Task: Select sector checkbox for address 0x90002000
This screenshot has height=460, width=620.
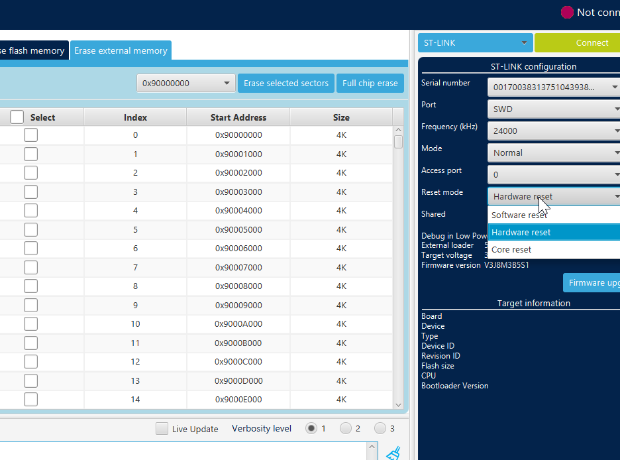Action: click(x=30, y=173)
